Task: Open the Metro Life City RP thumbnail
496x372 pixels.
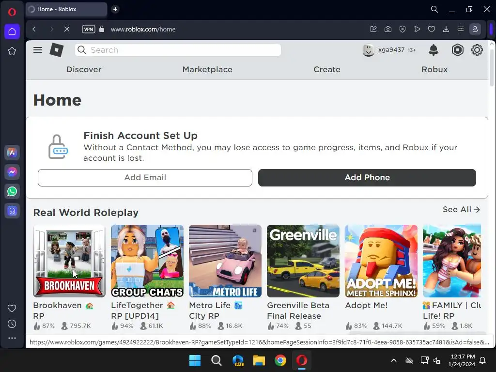Action: click(x=225, y=261)
